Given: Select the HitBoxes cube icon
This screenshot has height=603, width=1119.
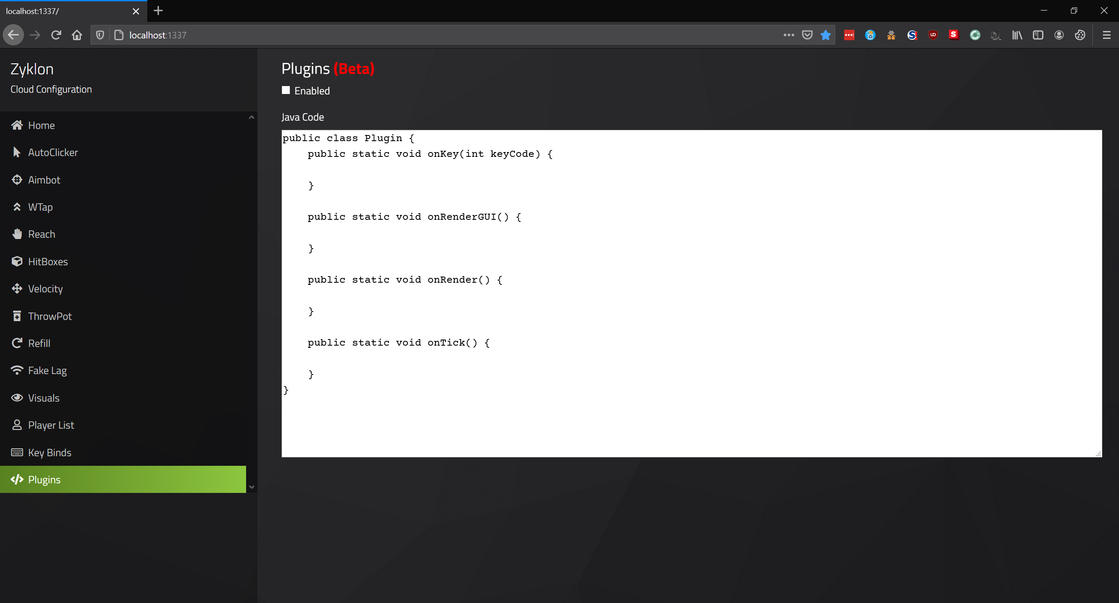Looking at the screenshot, I should click(x=17, y=261).
